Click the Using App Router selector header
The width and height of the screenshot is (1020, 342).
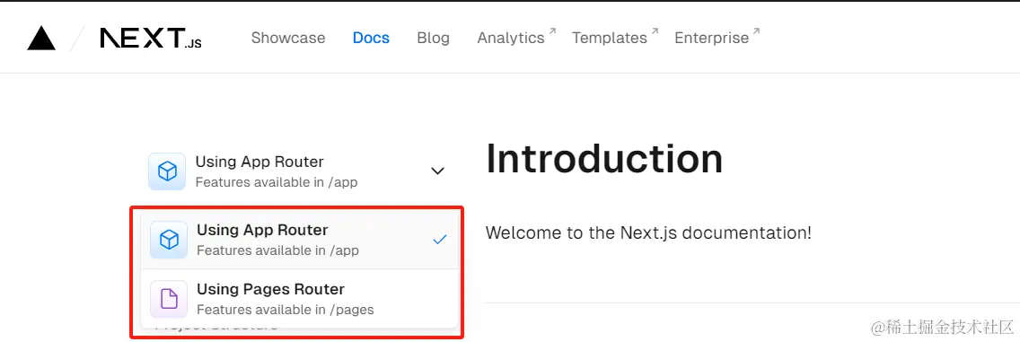tap(296, 171)
